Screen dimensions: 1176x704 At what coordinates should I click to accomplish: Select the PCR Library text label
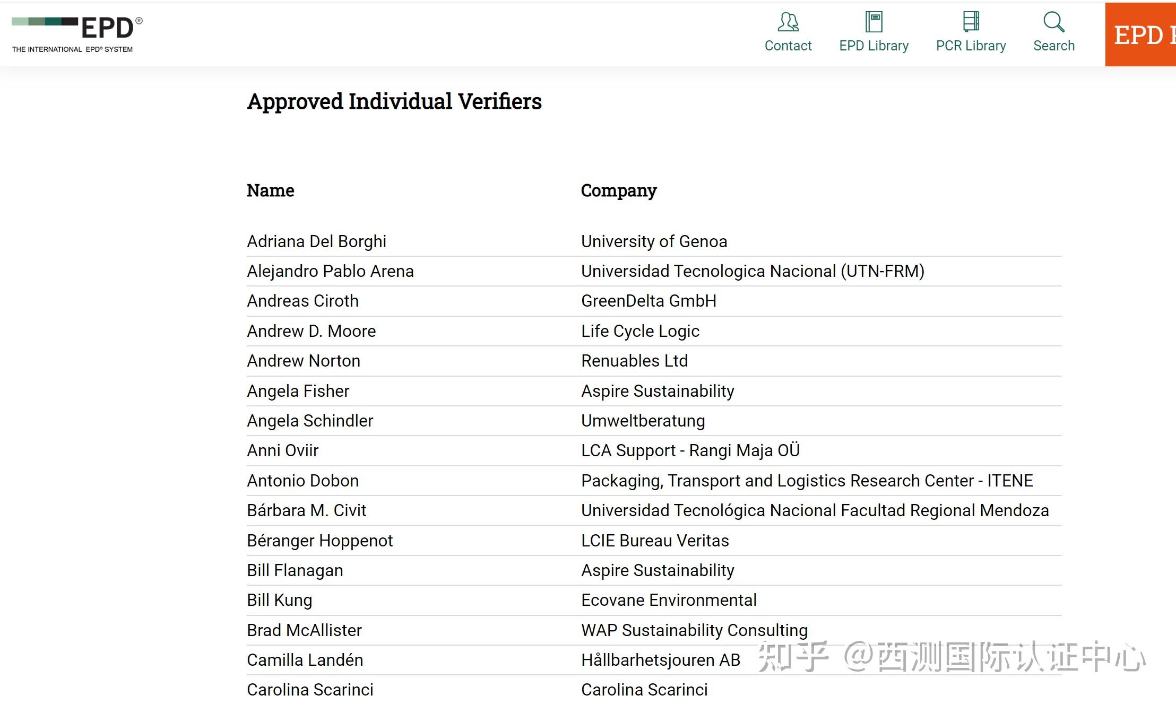tap(971, 46)
